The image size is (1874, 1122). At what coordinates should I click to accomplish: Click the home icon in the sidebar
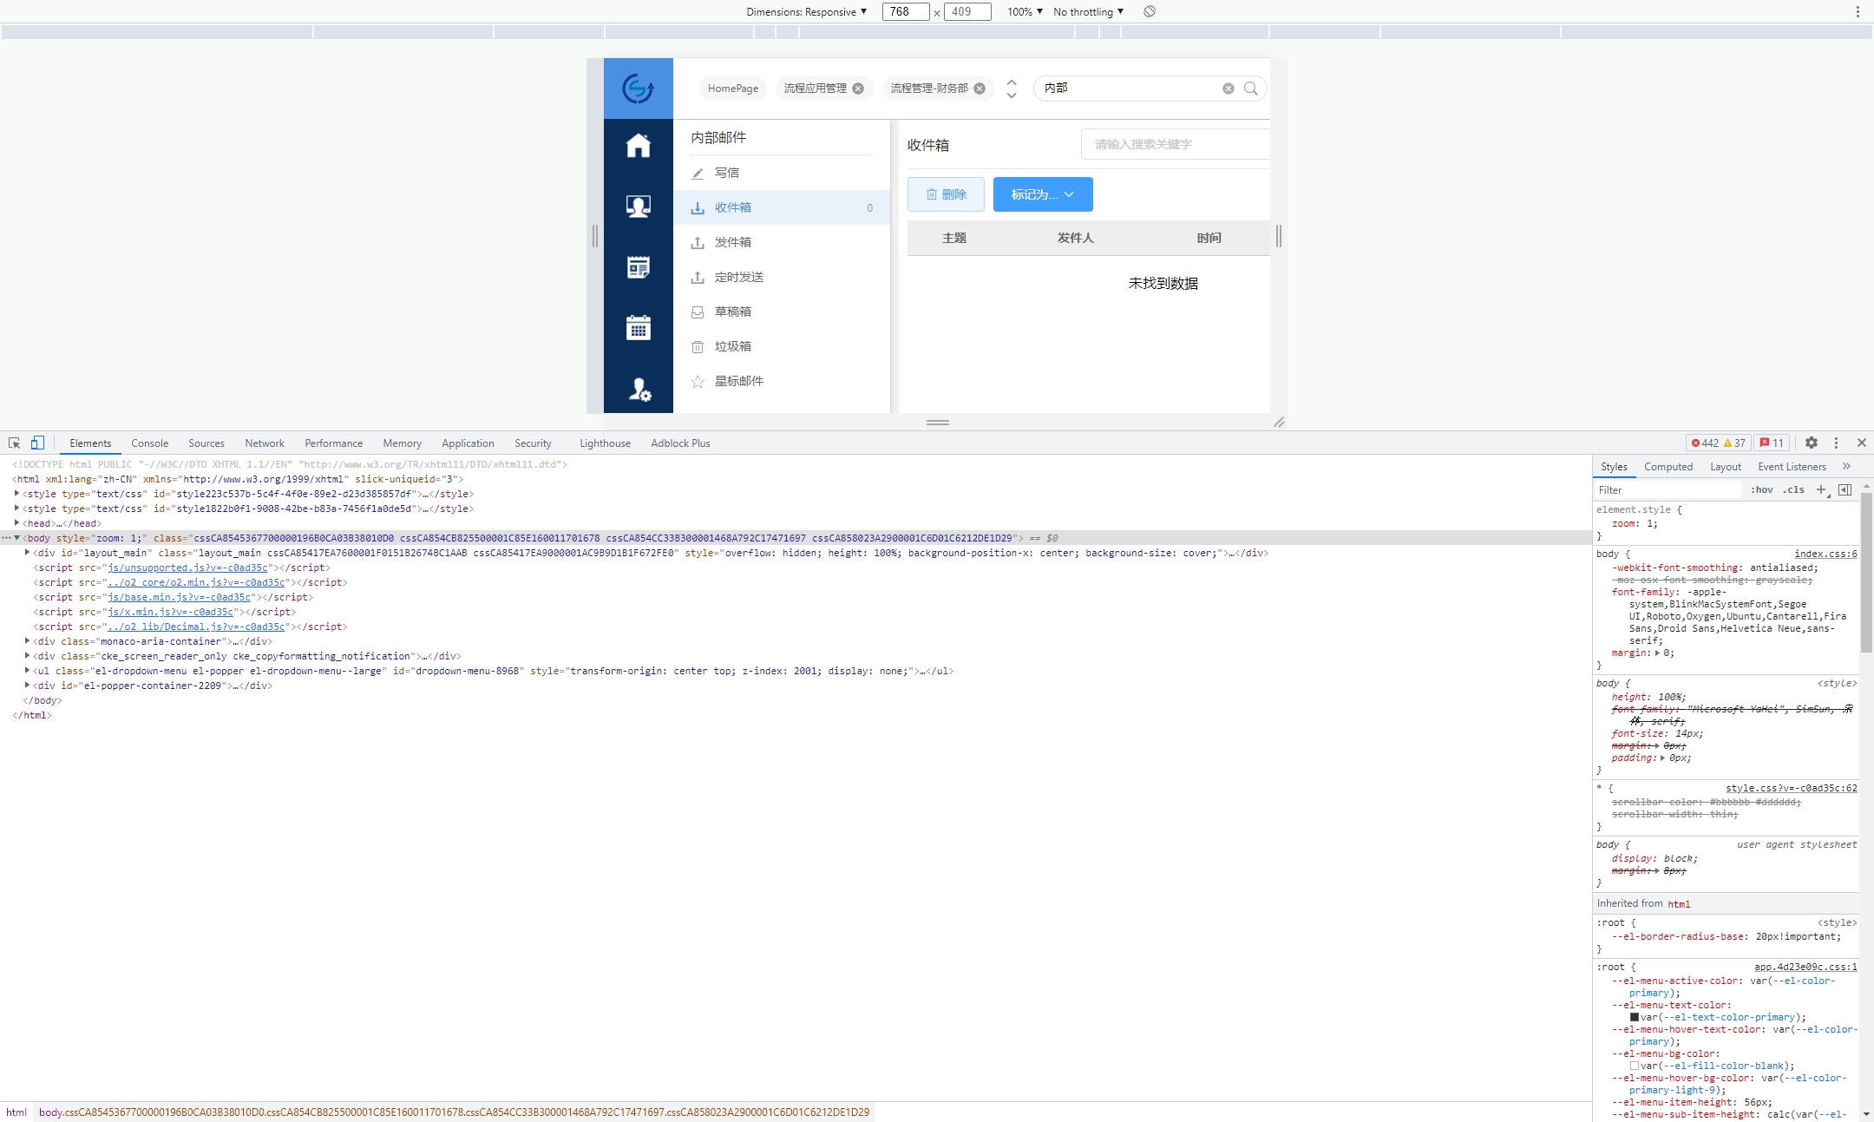(639, 146)
